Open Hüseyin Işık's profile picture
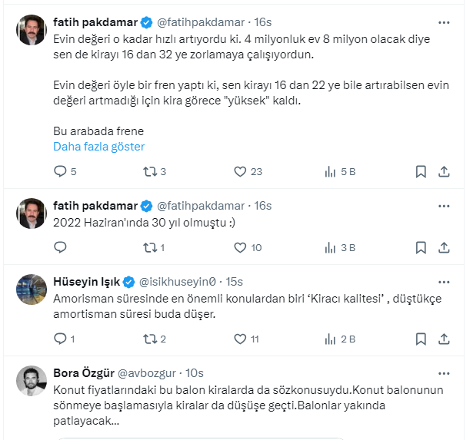 tap(32, 289)
